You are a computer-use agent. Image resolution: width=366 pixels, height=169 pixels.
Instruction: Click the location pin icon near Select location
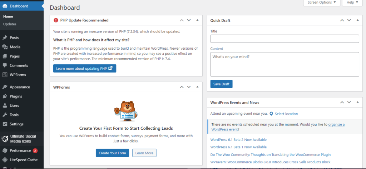click(x=271, y=114)
